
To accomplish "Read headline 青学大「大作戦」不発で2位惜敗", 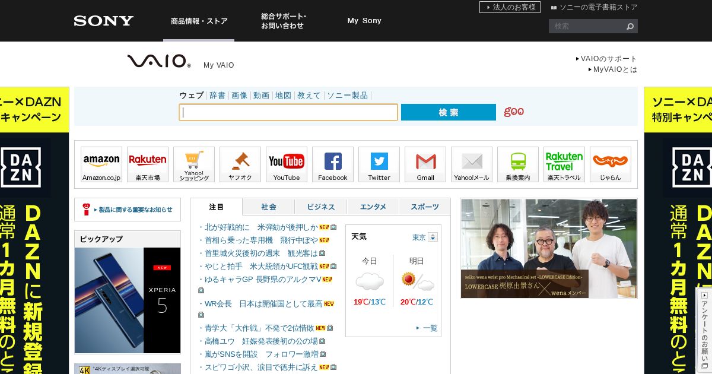I will coord(259,328).
